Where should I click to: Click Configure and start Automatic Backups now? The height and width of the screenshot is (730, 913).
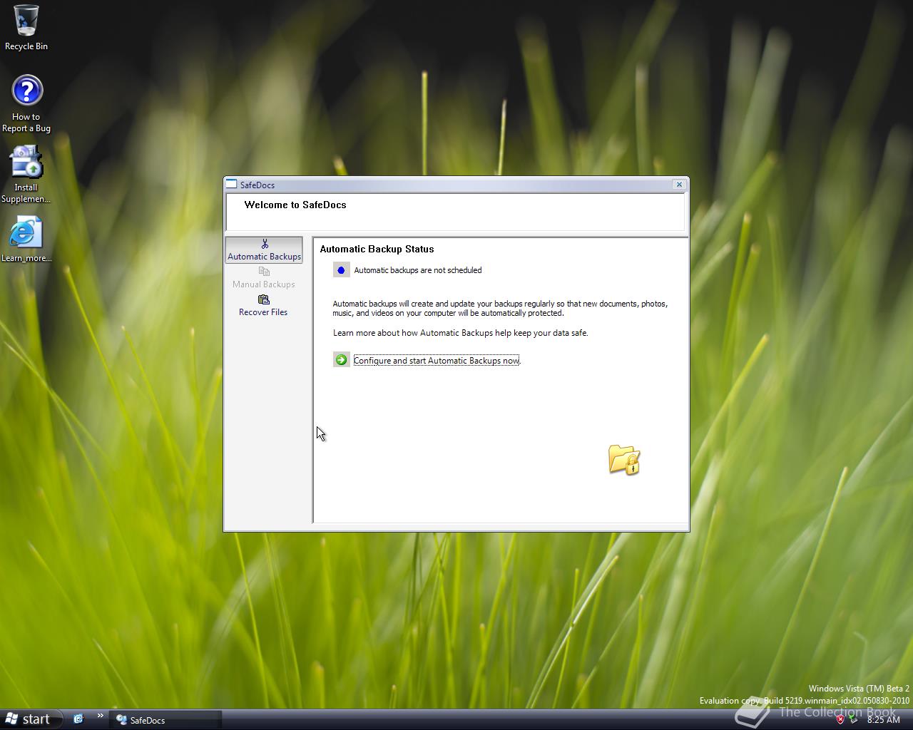(x=437, y=361)
